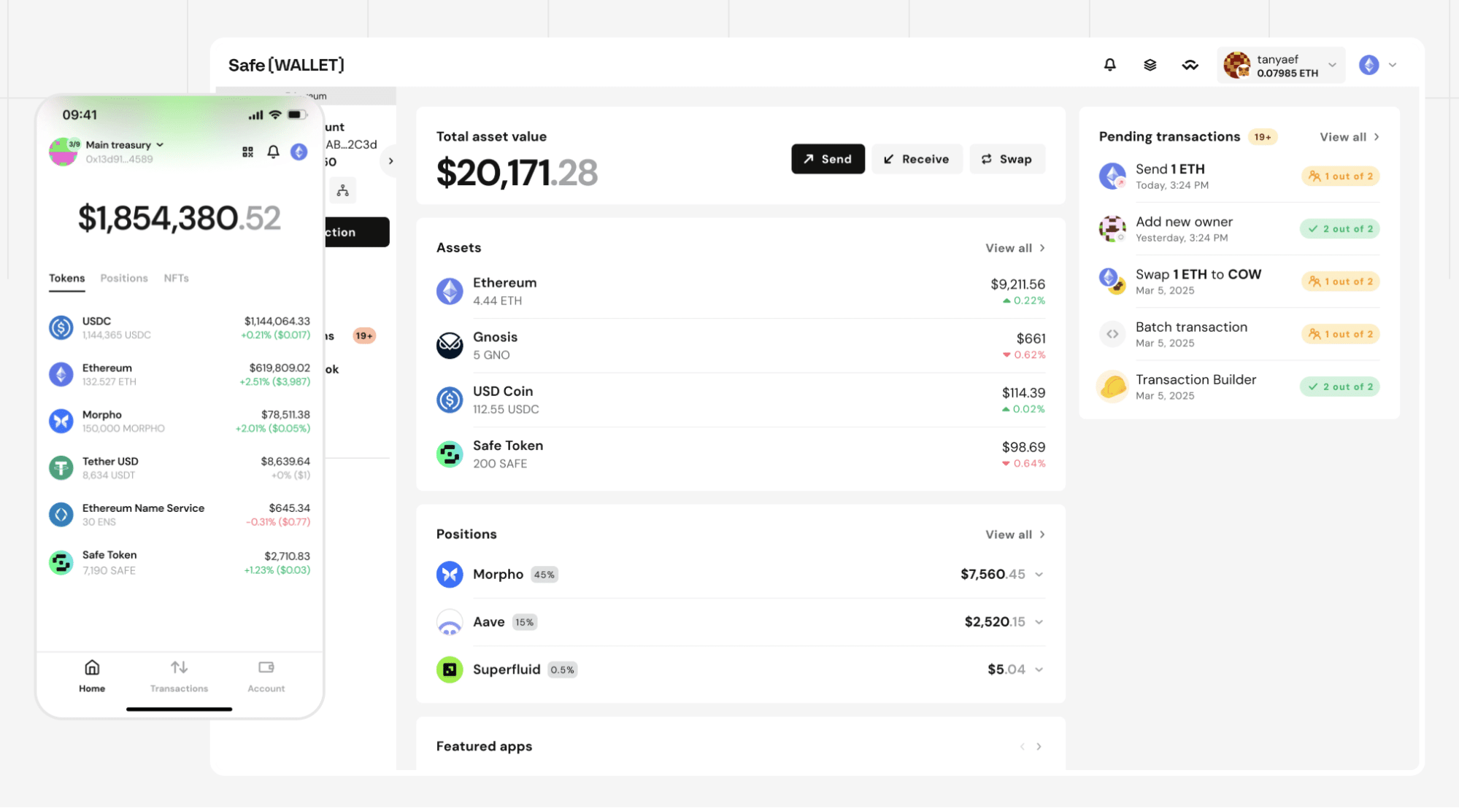
Task: Click the USD Coin token icon in Assets
Action: tap(450, 400)
